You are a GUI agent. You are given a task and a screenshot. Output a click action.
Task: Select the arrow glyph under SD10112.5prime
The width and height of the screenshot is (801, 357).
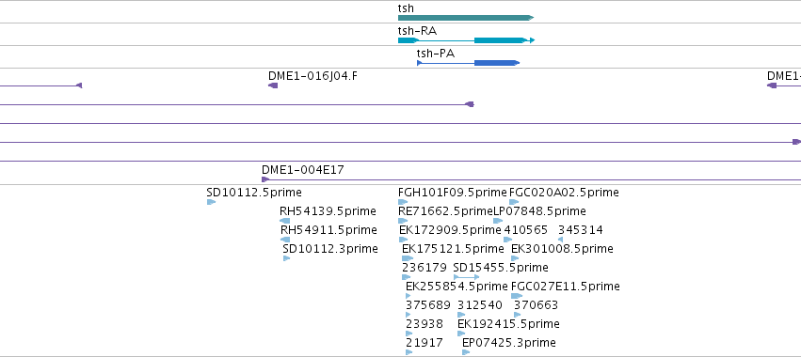(x=212, y=202)
